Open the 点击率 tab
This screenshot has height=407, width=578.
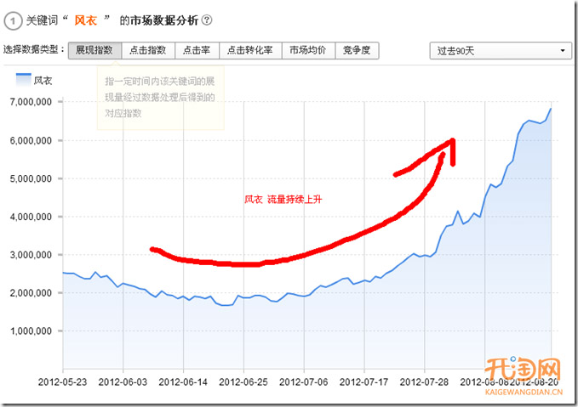[197, 50]
